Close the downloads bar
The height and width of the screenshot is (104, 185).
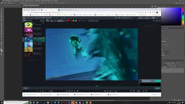(x=160, y=94)
